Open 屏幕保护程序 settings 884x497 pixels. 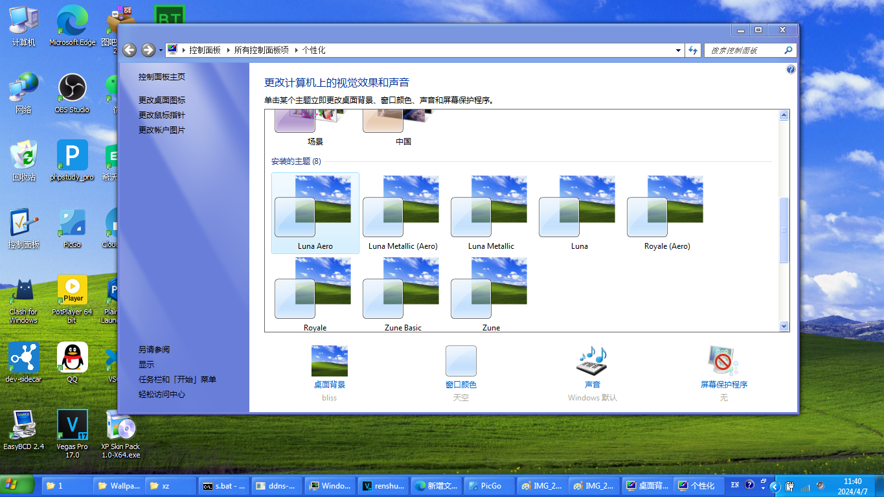[723, 373]
